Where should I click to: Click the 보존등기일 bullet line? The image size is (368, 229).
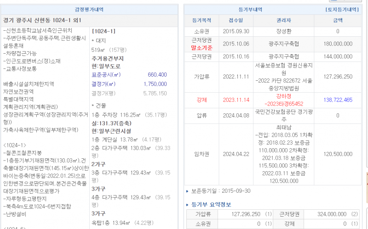coord(217,191)
